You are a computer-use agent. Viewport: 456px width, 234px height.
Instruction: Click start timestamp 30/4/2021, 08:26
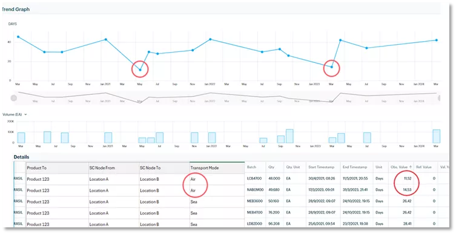(x=322, y=178)
